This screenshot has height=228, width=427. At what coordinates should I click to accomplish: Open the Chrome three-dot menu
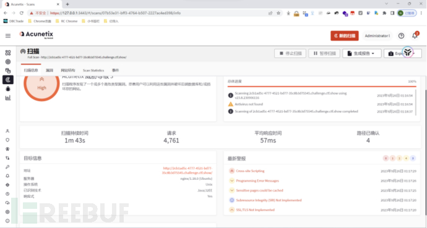421,13
